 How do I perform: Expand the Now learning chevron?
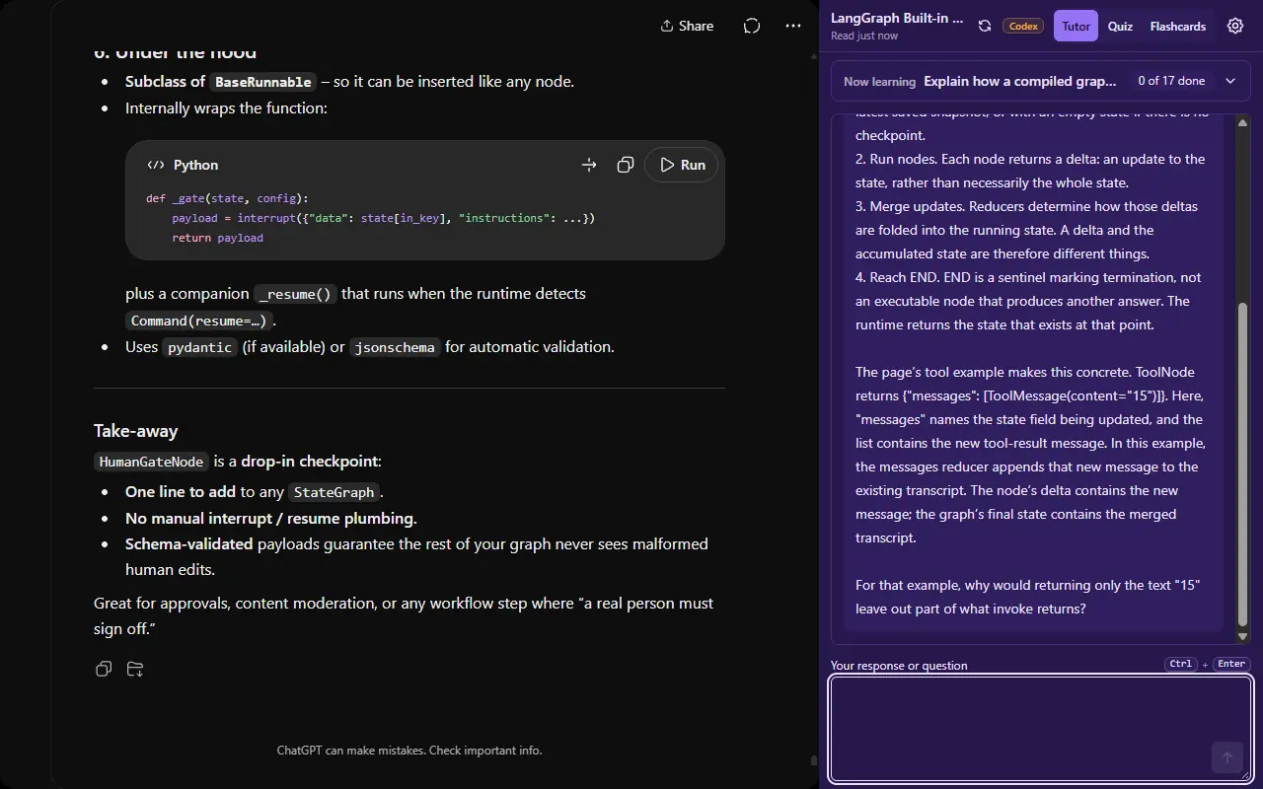pos(1230,81)
